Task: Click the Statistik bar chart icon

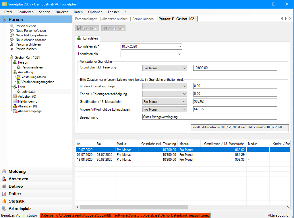Action: click(x=4, y=201)
